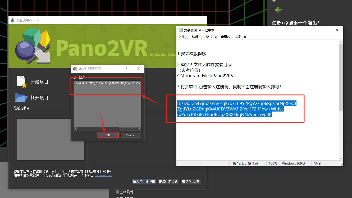Click 打开项目 label in welcome window
This screenshot has width=352, height=198.
pos(39,98)
